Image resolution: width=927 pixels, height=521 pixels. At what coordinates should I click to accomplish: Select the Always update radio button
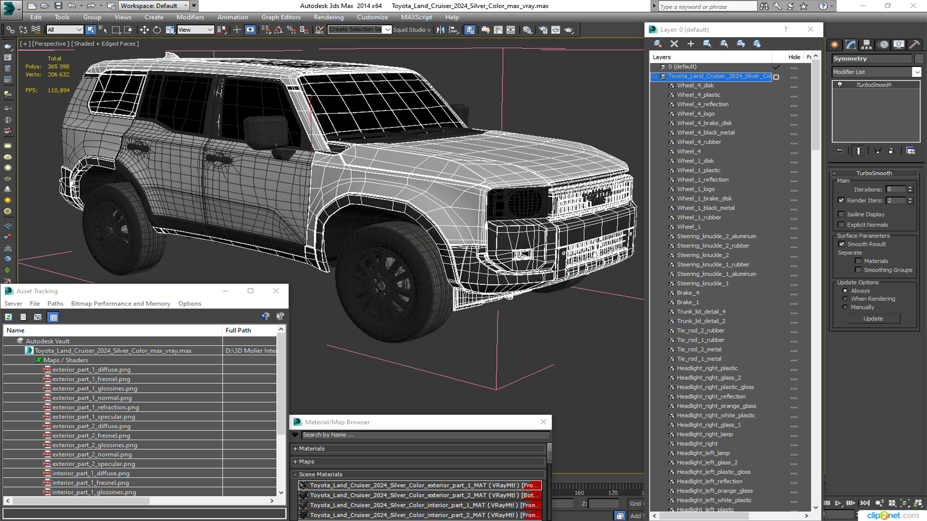pos(845,291)
